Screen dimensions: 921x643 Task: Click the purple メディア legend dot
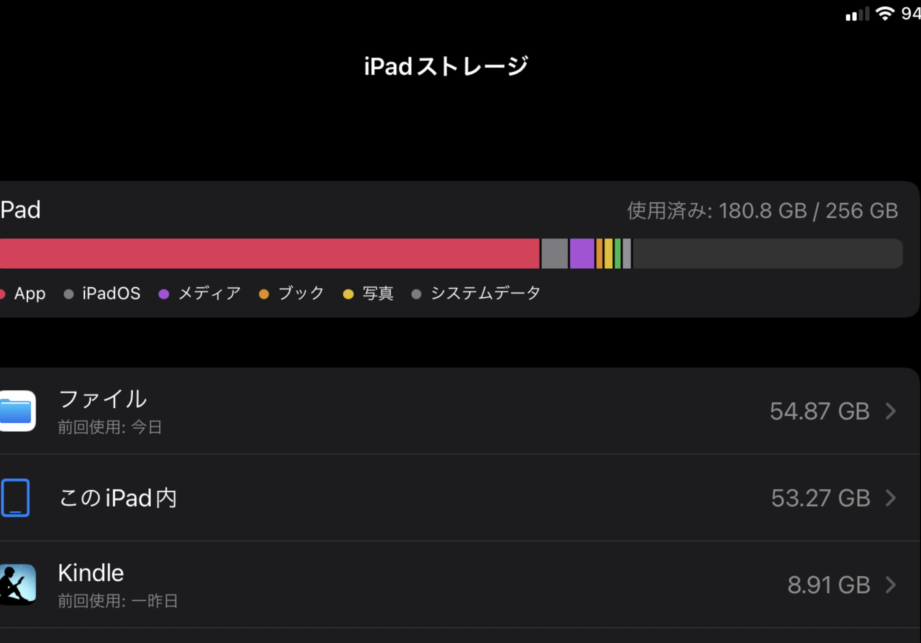[164, 294]
